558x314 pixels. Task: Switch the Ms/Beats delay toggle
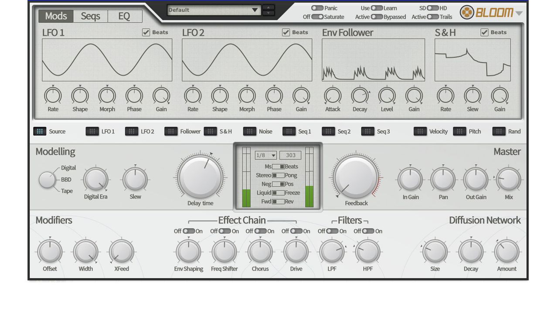click(x=278, y=167)
